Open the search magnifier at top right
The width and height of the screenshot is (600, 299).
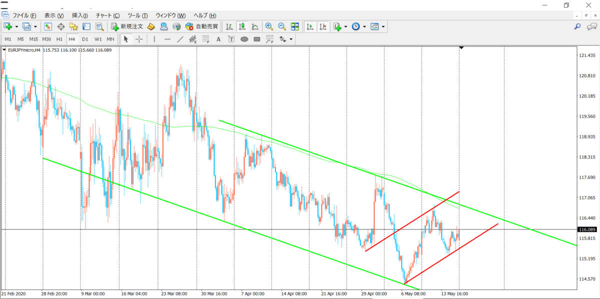[x=577, y=26]
